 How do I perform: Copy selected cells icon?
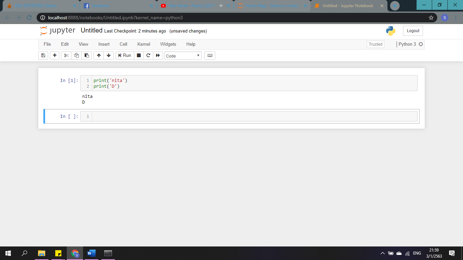click(76, 56)
